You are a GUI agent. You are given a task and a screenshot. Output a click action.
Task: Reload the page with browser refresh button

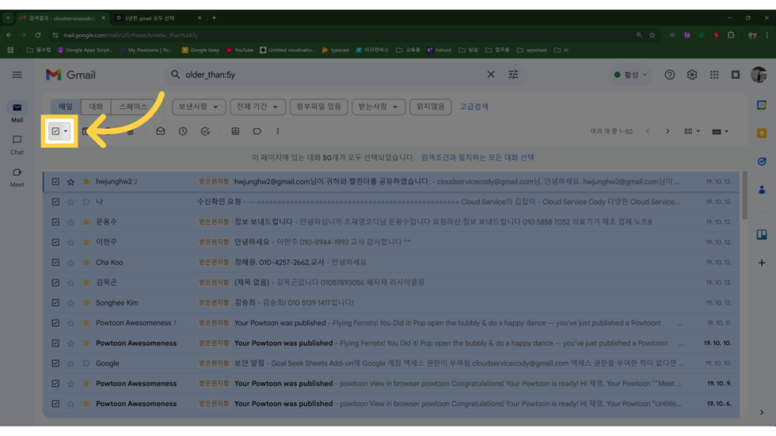38,35
